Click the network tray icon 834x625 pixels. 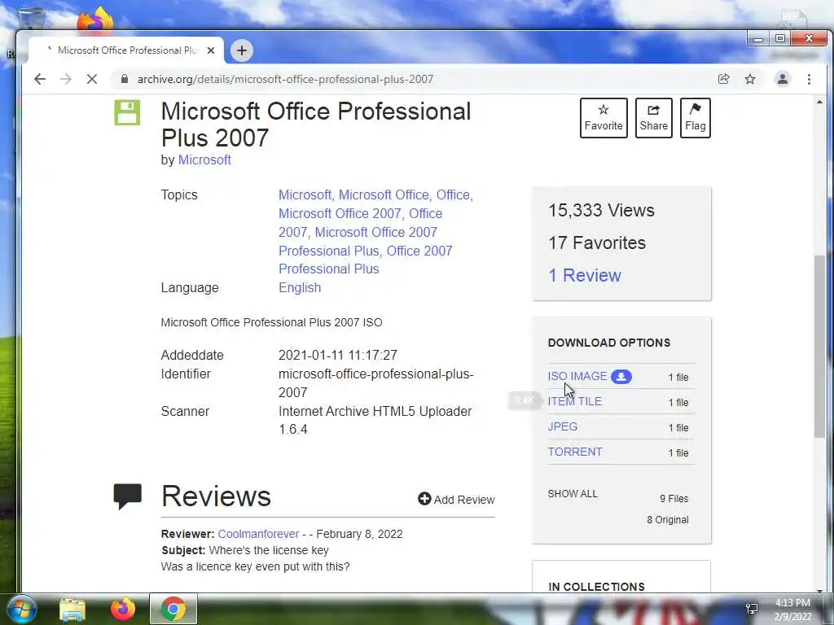[x=752, y=608]
